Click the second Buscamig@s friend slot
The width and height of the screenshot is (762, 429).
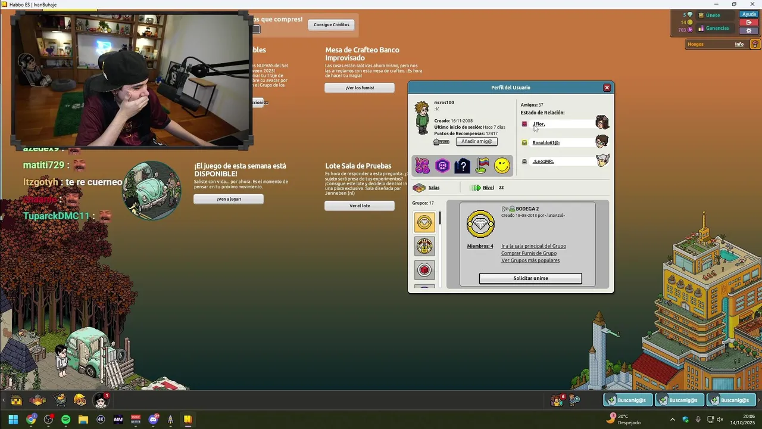(x=680, y=400)
